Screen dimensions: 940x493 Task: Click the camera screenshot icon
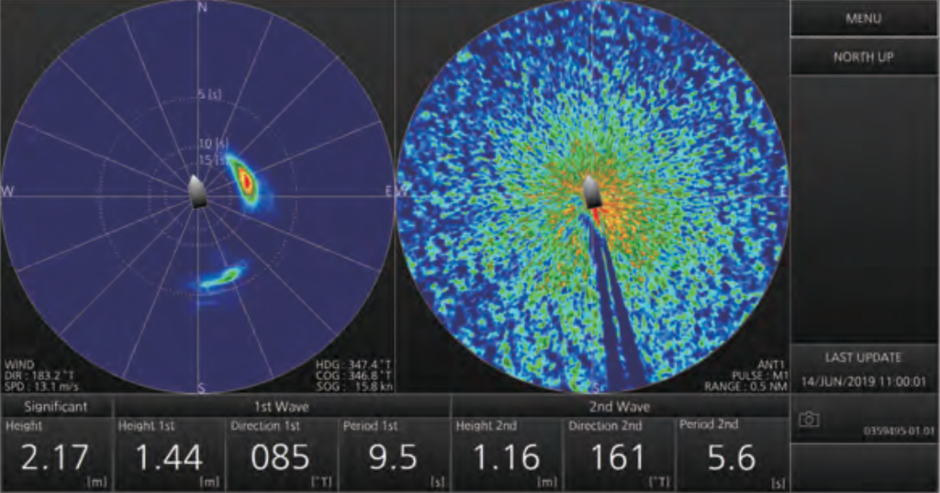[808, 420]
